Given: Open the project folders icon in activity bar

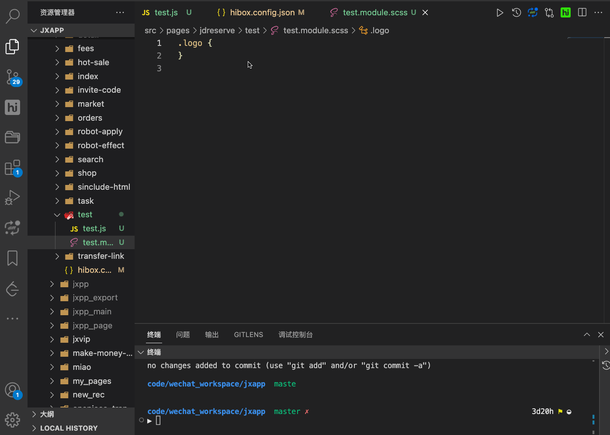Looking at the screenshot, I should [x=13, y=137].
